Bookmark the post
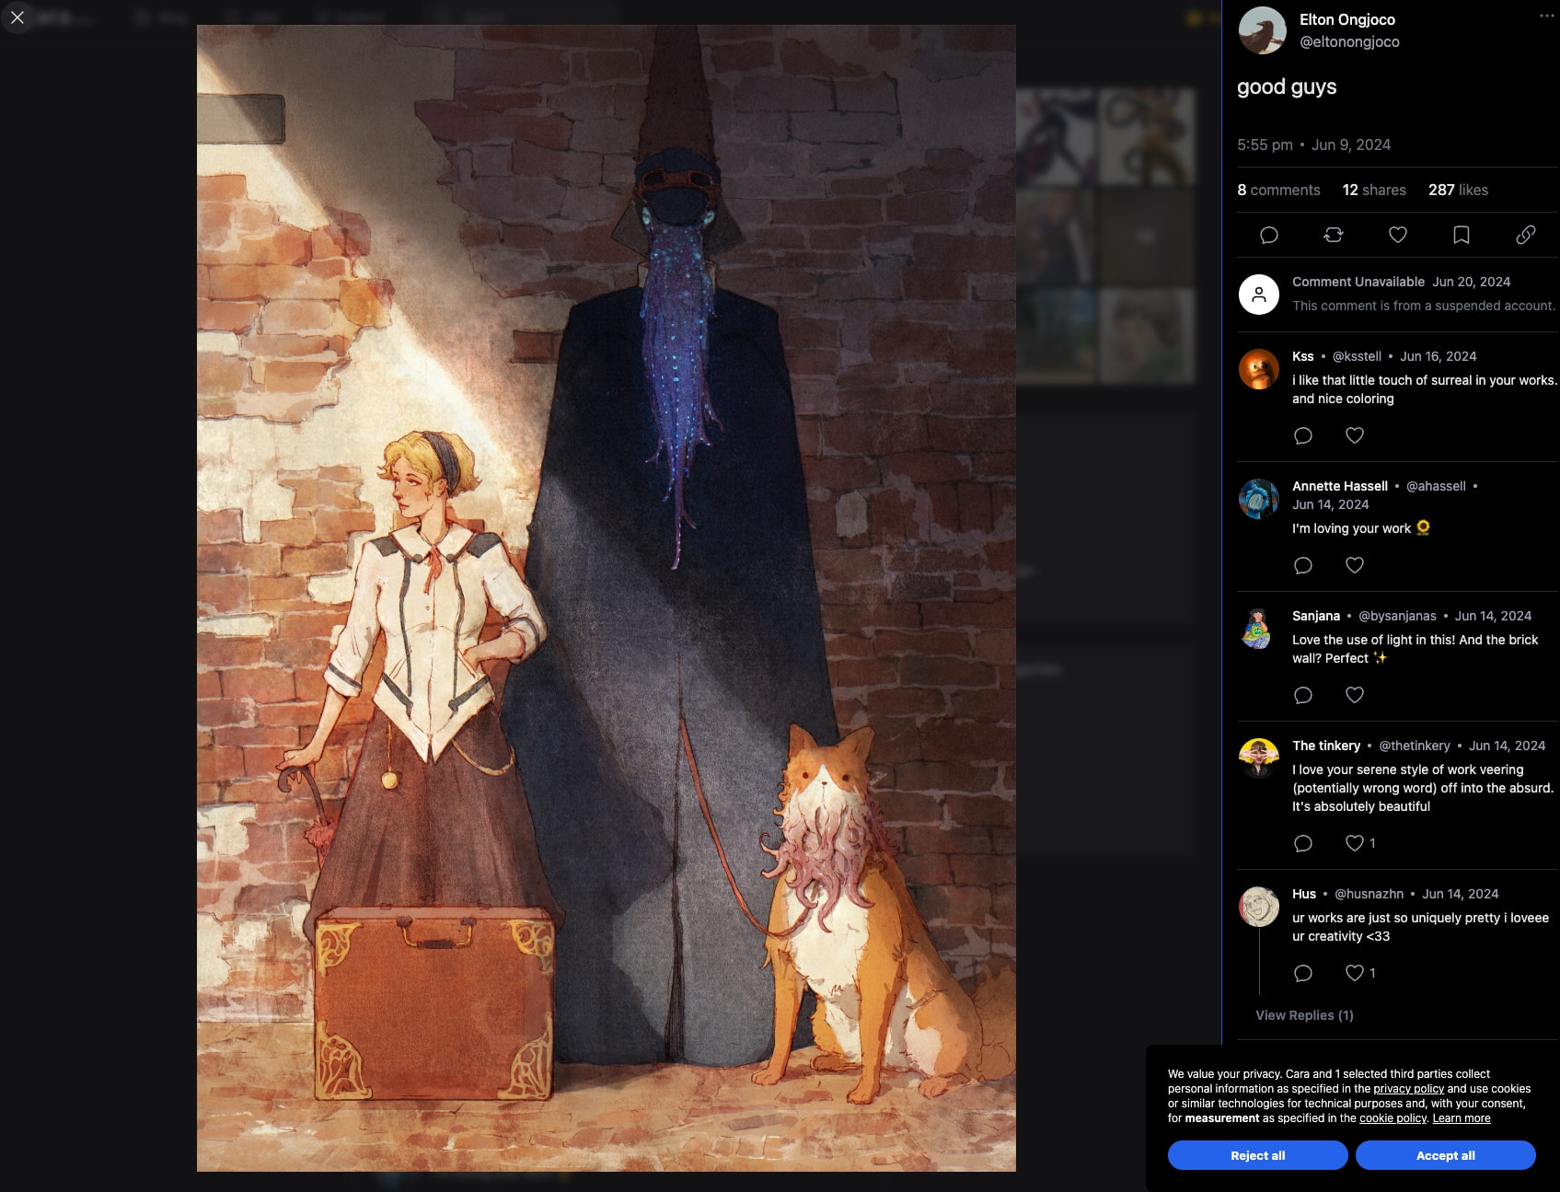Image resolution: width=1560 pixels, height=1192 pixels. 1461,235
